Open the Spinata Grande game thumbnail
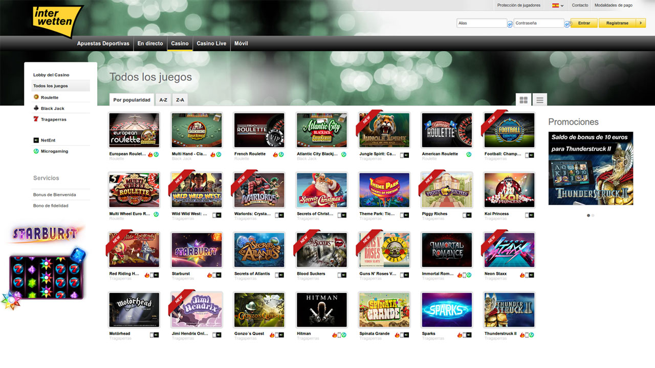Viewport: 655px width, 368px height. pos(384,310)
